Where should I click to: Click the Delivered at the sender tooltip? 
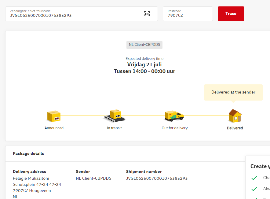[x=233, y=92]
